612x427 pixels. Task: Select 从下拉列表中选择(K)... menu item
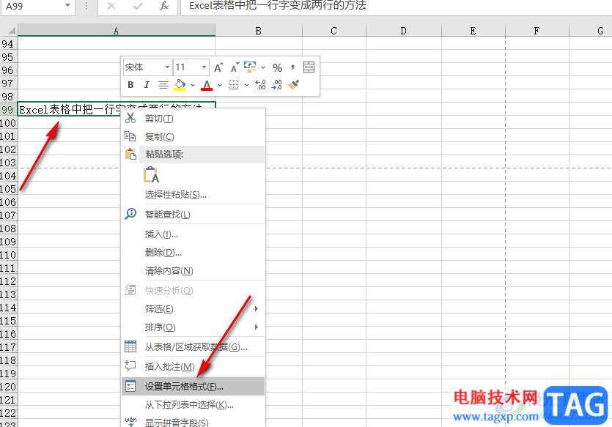pyautogui.click(x=193, y=405)
